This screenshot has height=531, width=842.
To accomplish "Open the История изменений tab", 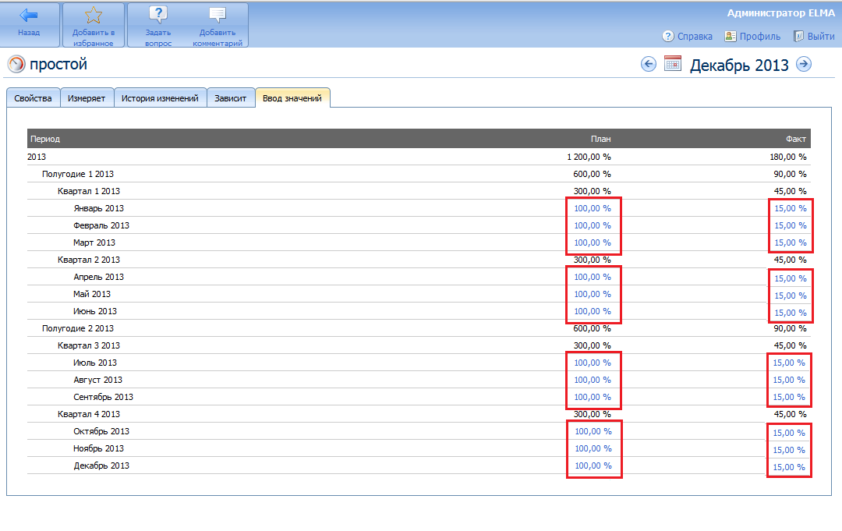I will (x=160, y=98).
